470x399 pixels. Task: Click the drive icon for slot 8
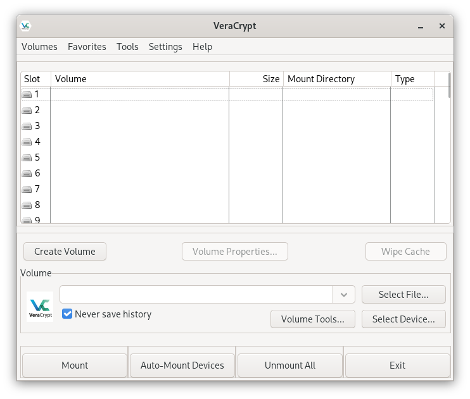(x=27, y=206)
